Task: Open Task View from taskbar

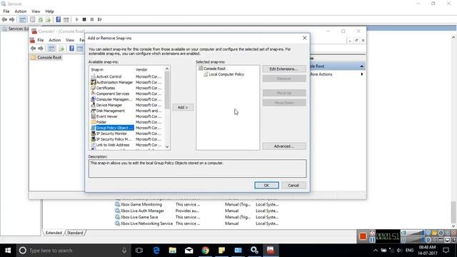Action: (x=139, y=251)
